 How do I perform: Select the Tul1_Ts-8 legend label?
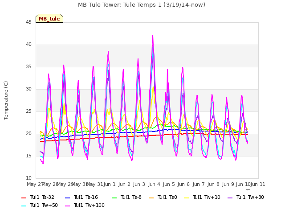[131, 197]
